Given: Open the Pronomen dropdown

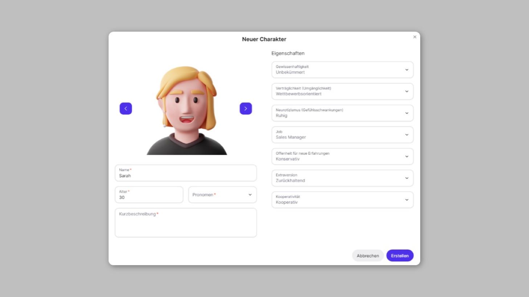Looking at the screenshot, I should point(222,195).
